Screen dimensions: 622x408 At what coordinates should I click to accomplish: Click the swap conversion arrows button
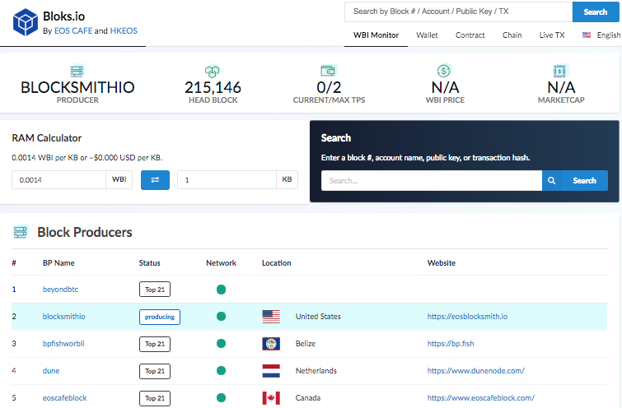tap(155, 180)
